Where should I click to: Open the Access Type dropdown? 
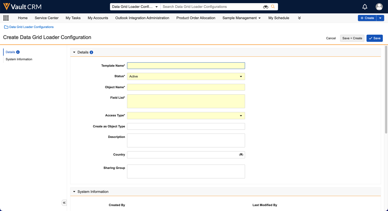click(x=186, y=116)
